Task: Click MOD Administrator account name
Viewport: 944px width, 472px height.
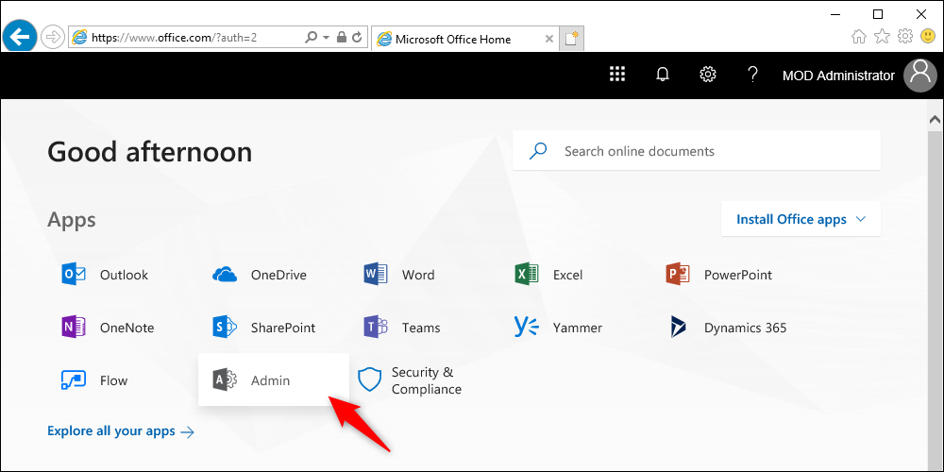Action: pos(838,76)
